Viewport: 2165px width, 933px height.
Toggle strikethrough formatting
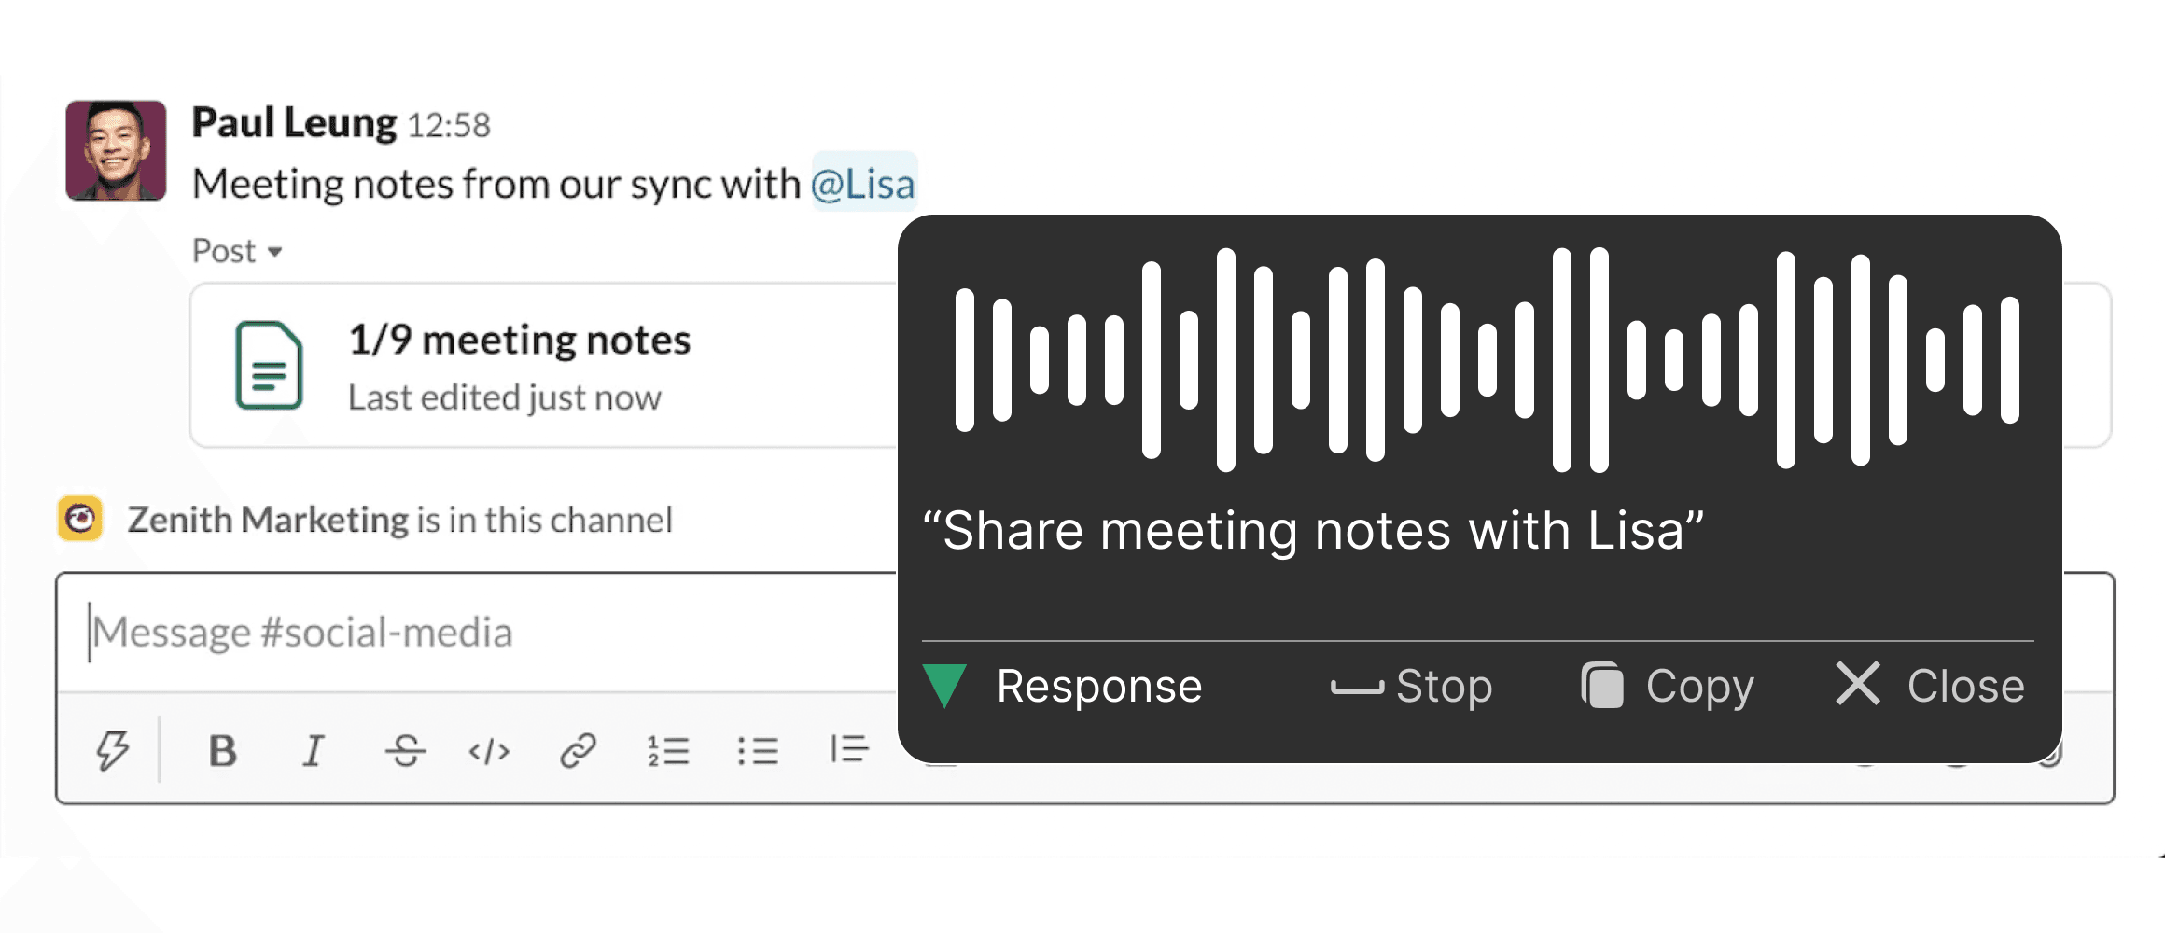pyautogui.click(x=403, y=748)
